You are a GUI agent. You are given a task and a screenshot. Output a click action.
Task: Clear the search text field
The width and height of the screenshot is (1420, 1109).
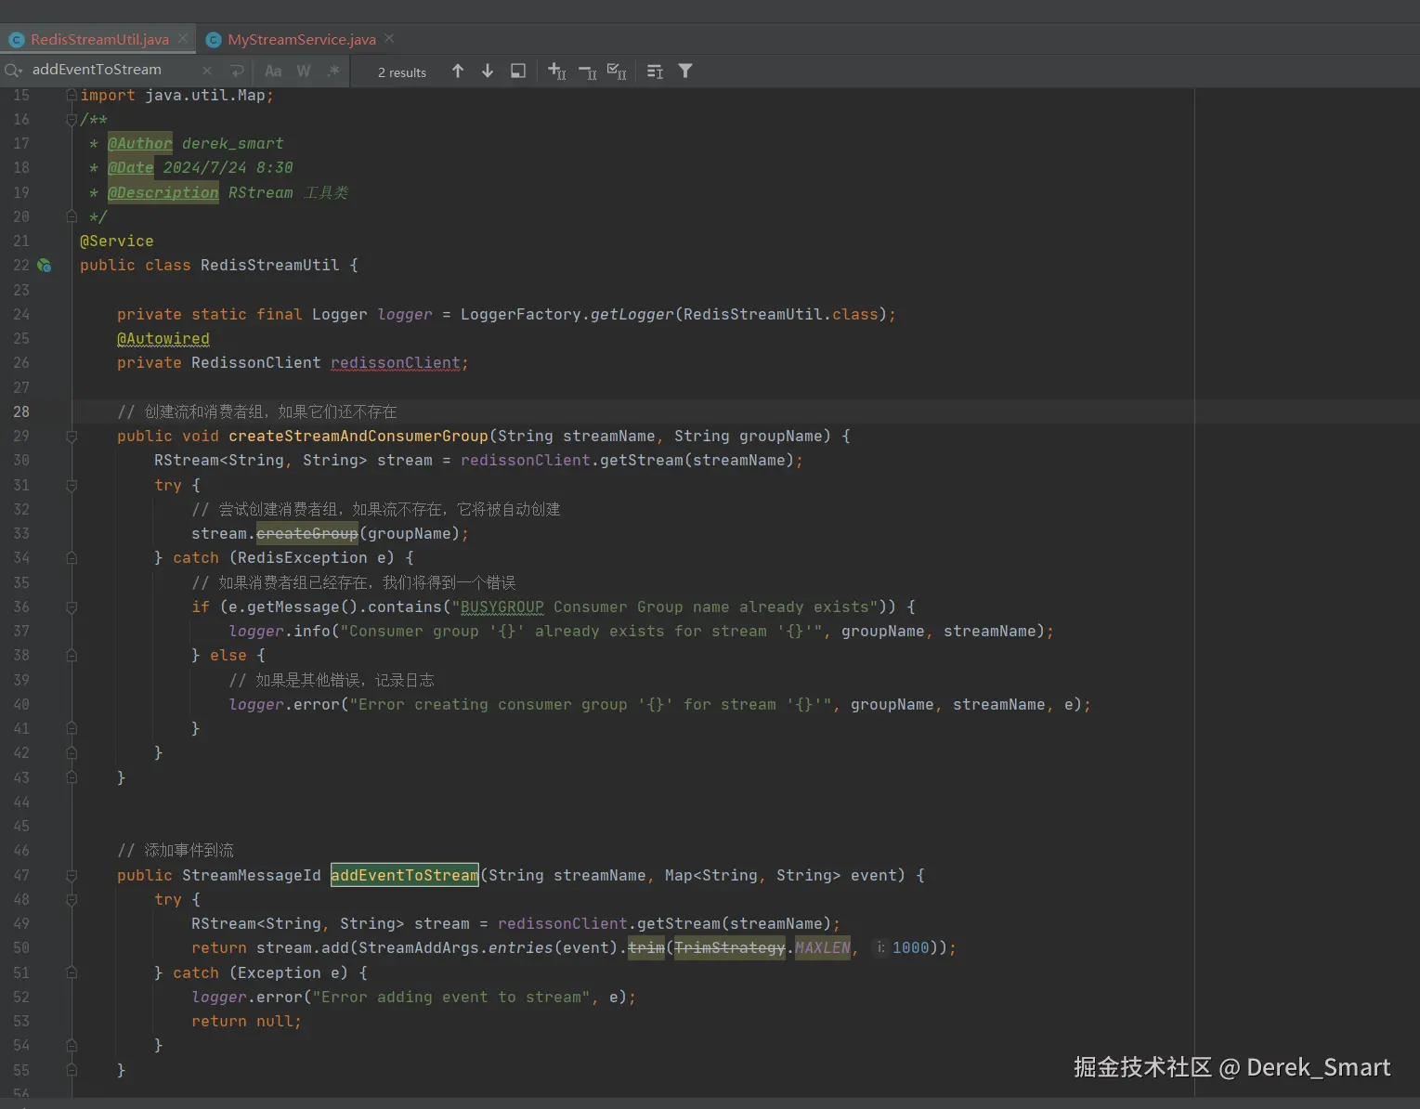207,71
